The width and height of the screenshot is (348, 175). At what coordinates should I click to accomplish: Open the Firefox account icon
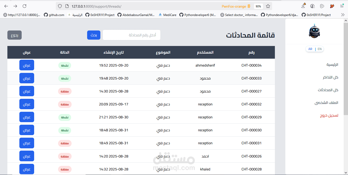pos(312,6)
